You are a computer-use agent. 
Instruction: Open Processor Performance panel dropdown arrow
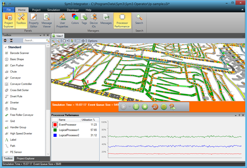tap(235, 115)
